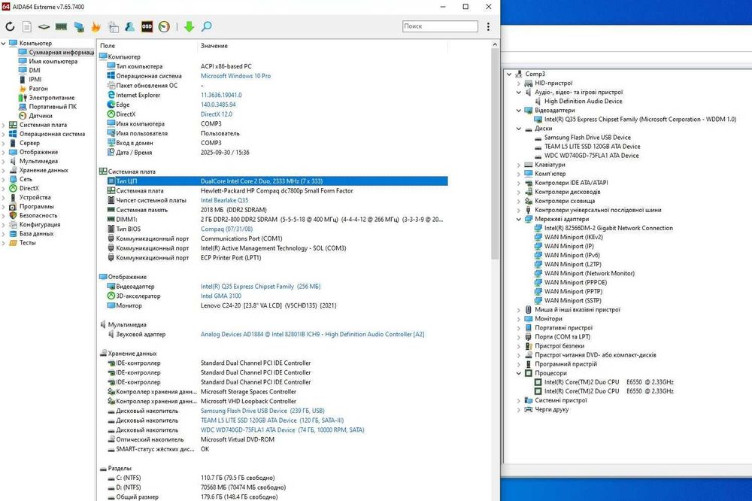This screenshot has height=501, width=752.
Task: Click the magnifier search toolbar icon
Action: click(x=207, y=27)
